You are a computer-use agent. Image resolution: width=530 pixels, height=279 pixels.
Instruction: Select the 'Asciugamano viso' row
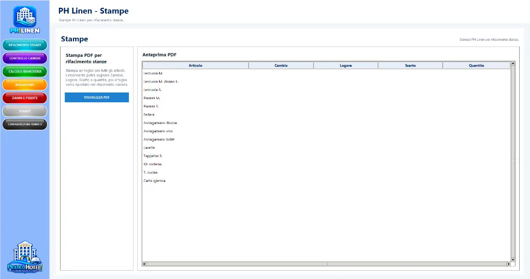[x=326, y=131]
